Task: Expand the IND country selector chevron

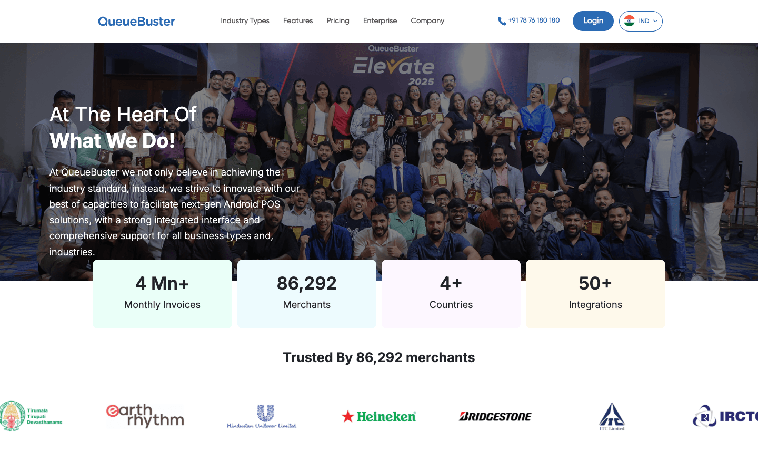Action: click(x=655, y=21)
